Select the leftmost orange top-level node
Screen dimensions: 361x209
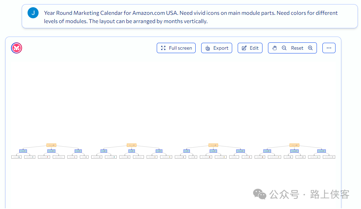point(51,145)
